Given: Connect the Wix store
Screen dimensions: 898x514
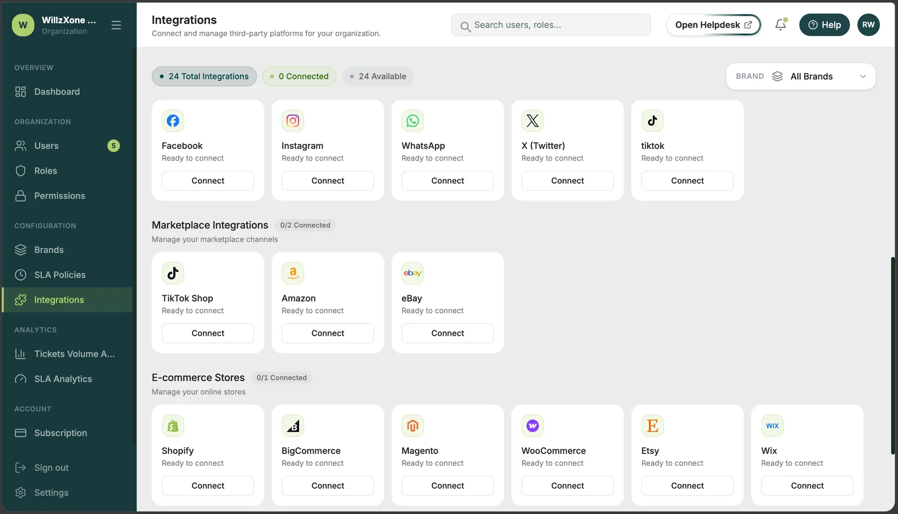Looking at the screenshot, I should coord(807,486).
